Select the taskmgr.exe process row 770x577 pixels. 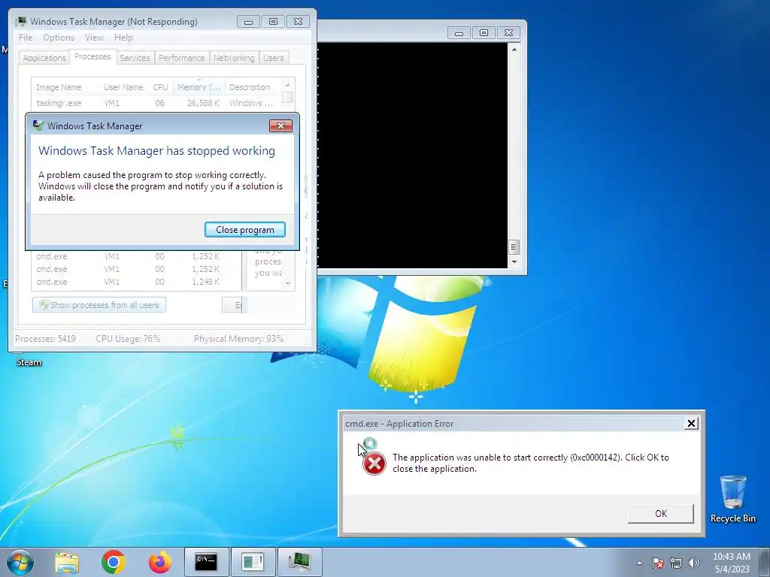pyautogui.click(x=156, y=103)
